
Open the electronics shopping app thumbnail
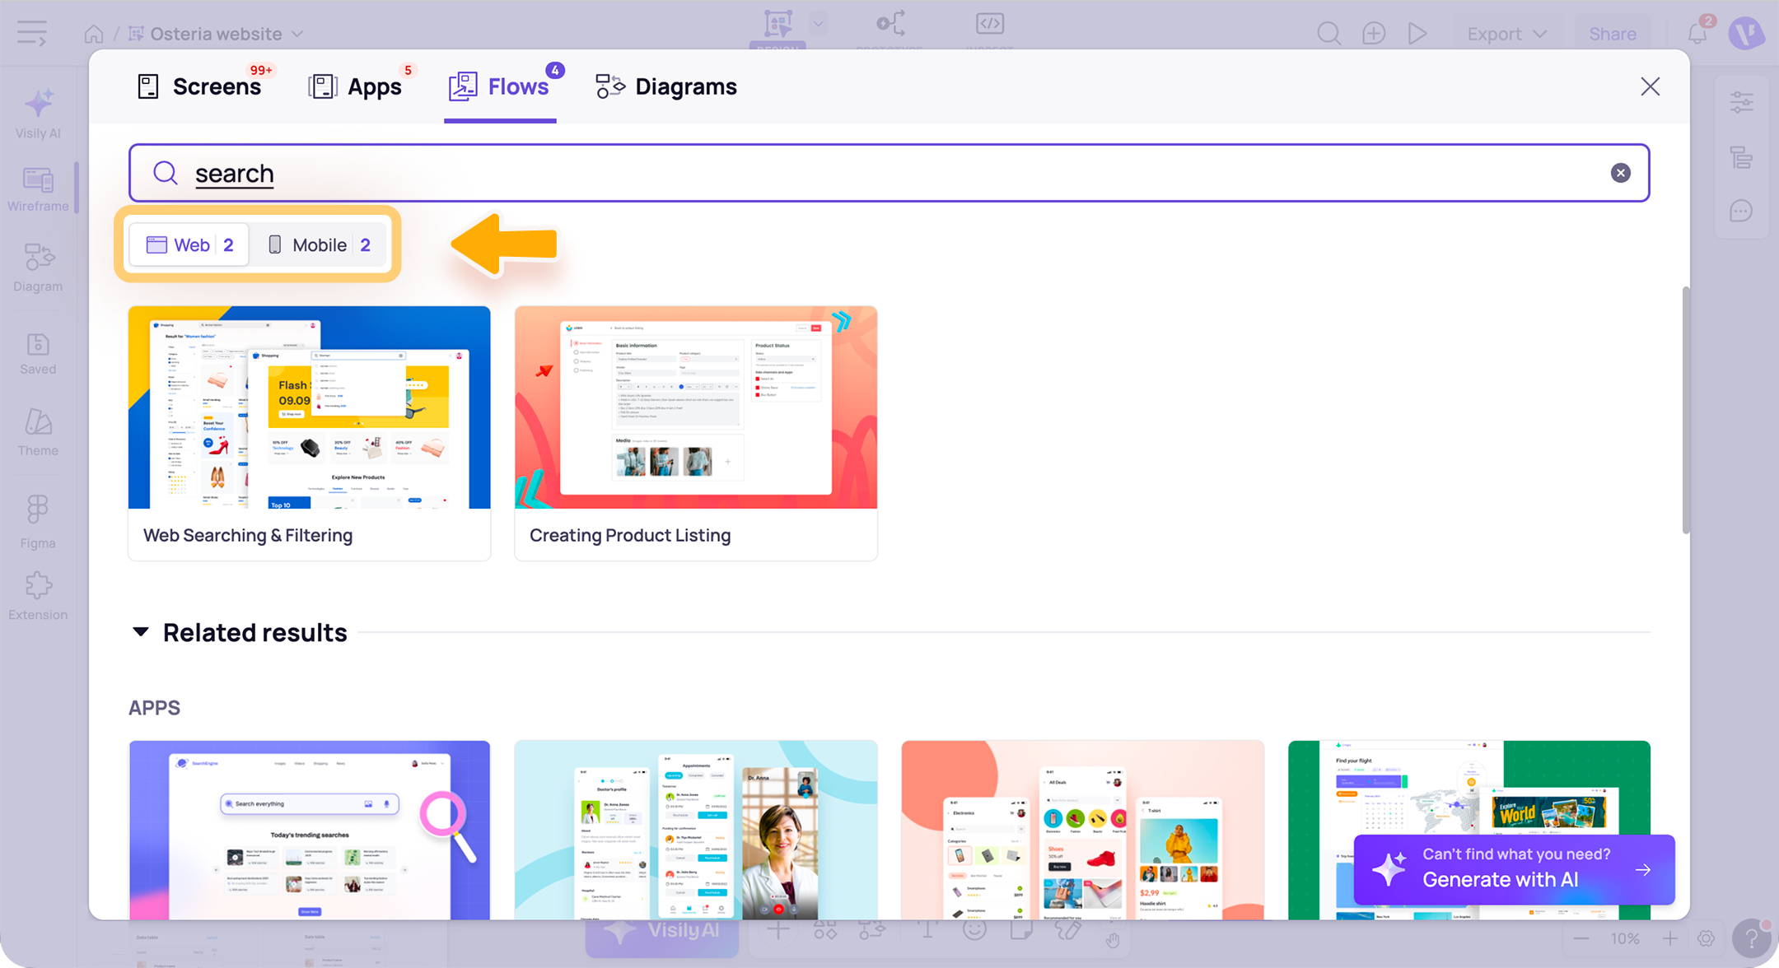tap(1082, 830)
